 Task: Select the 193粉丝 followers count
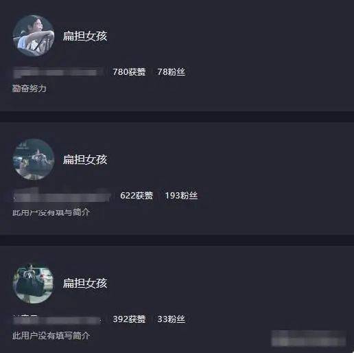pos(181,196)
